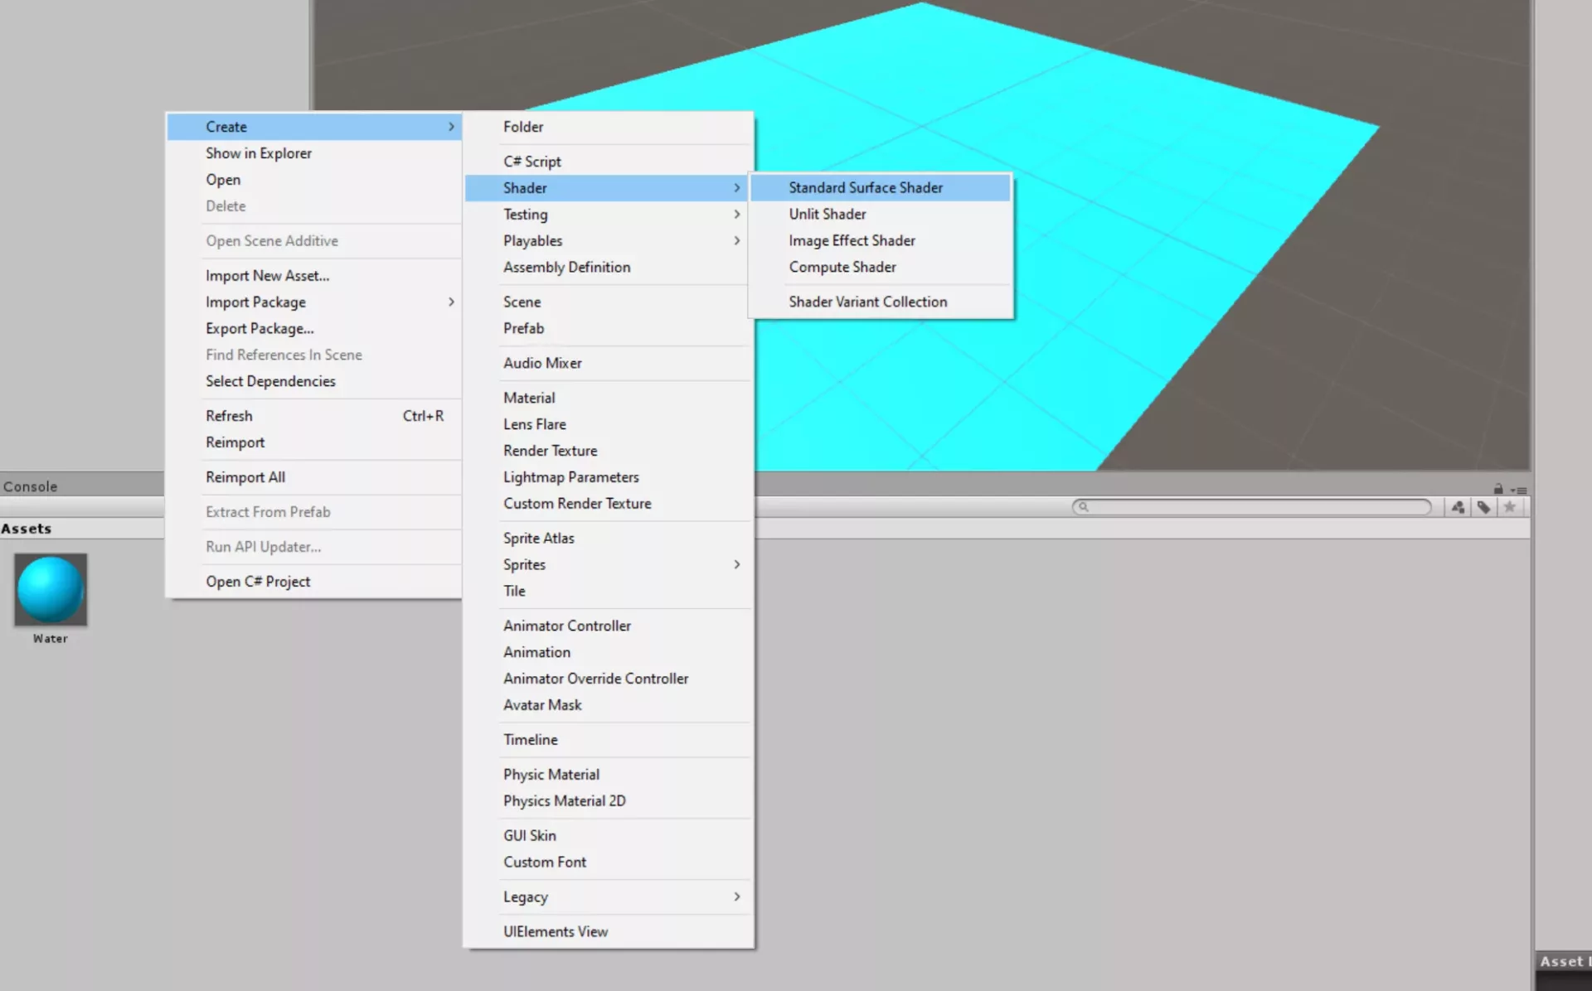Create a new Prefab

(x=609, y=328)
